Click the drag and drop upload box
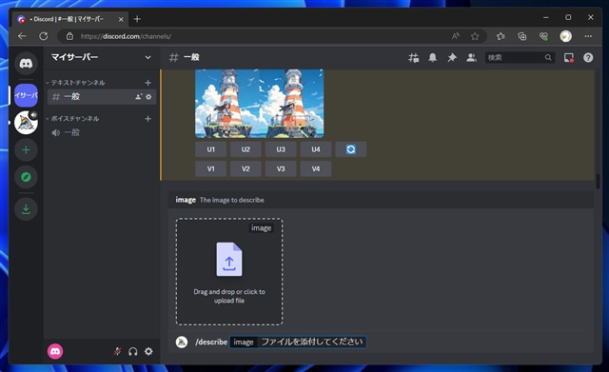 pos(229,272)
